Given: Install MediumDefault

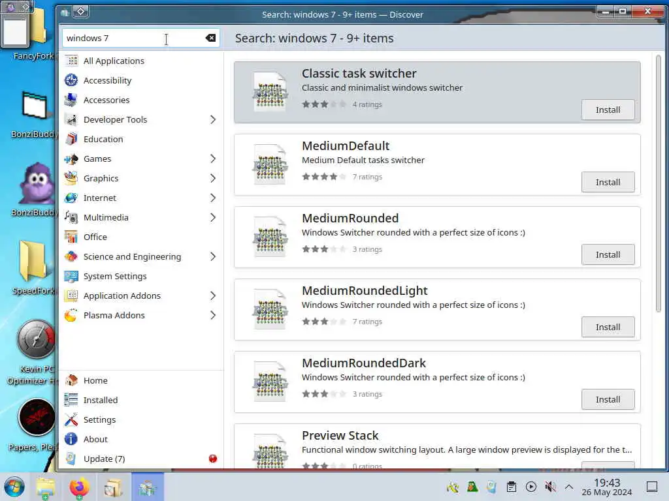Looking at the screenshot, I should coord(608,183).
